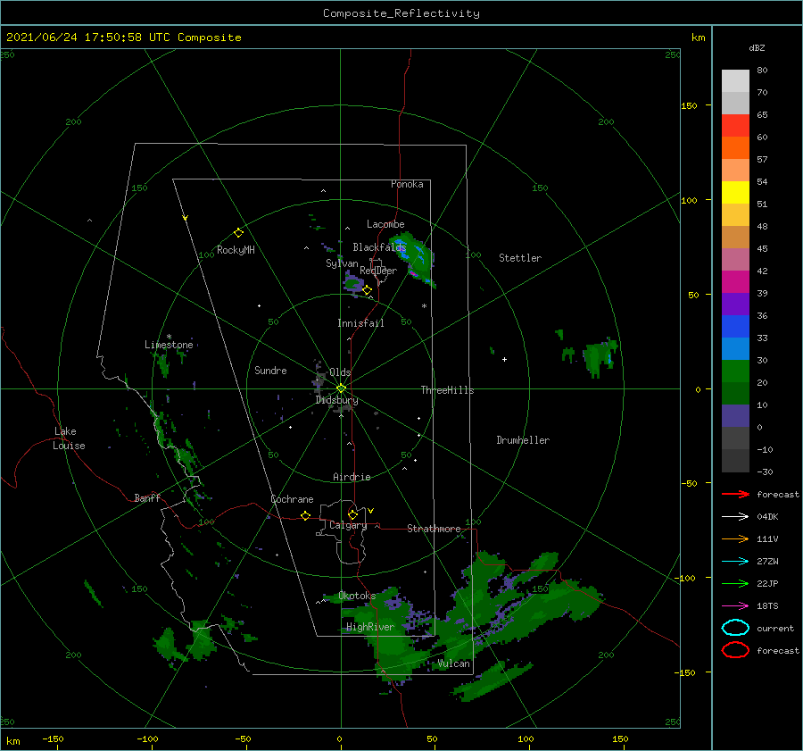Click the Airdrie city label

click(x=352, y=477)
